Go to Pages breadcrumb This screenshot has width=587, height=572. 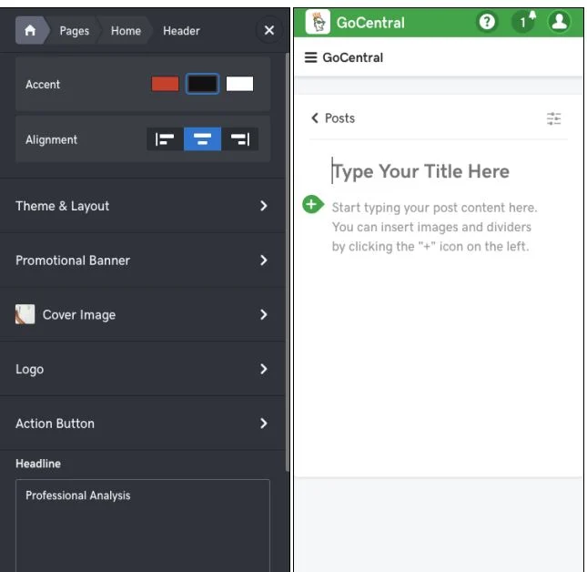[x=74, y=31]
